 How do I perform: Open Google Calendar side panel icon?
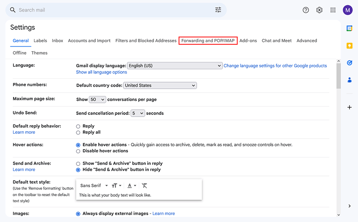tap(349, 28)
